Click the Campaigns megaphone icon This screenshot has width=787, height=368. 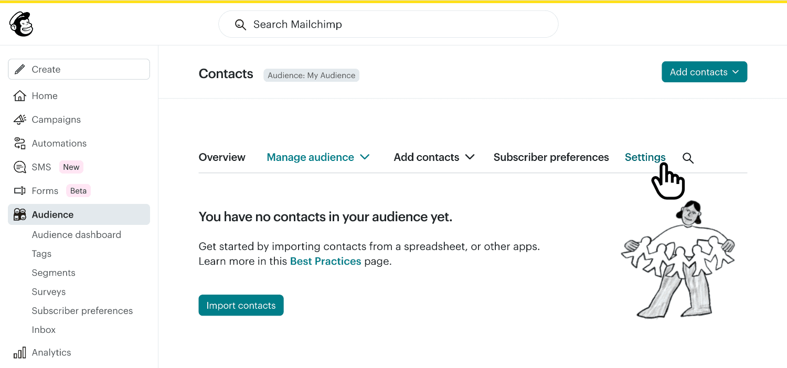point(19,120)
